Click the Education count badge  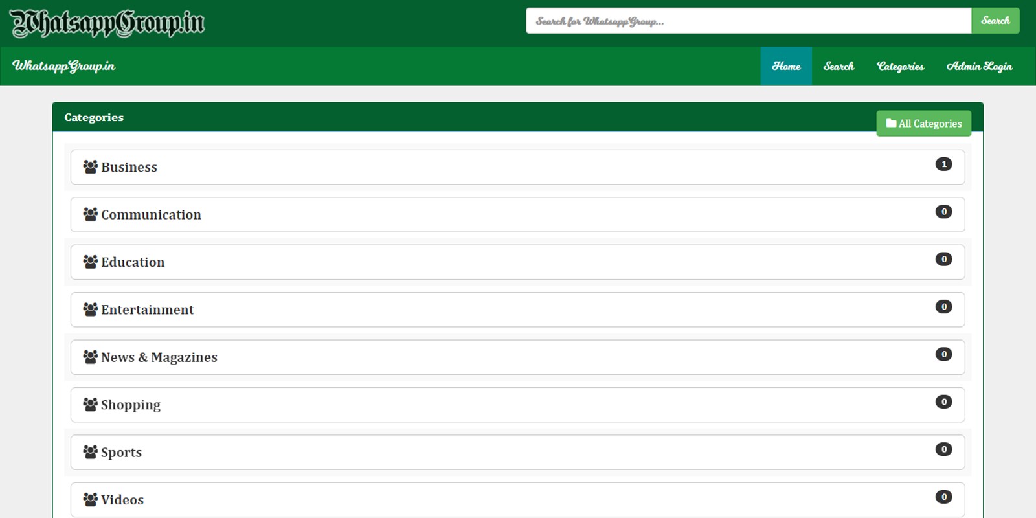(x=944, y=259)
